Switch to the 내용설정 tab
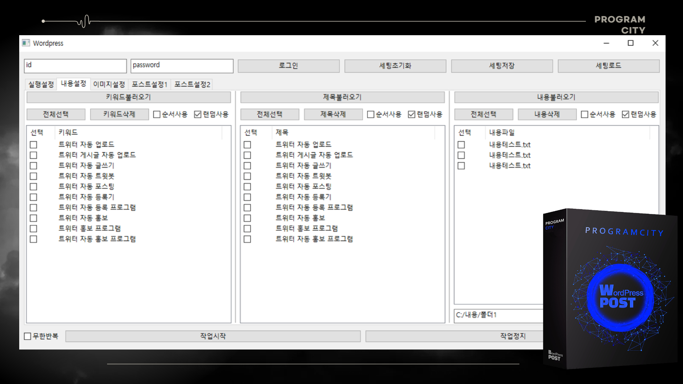 [74, 84]
